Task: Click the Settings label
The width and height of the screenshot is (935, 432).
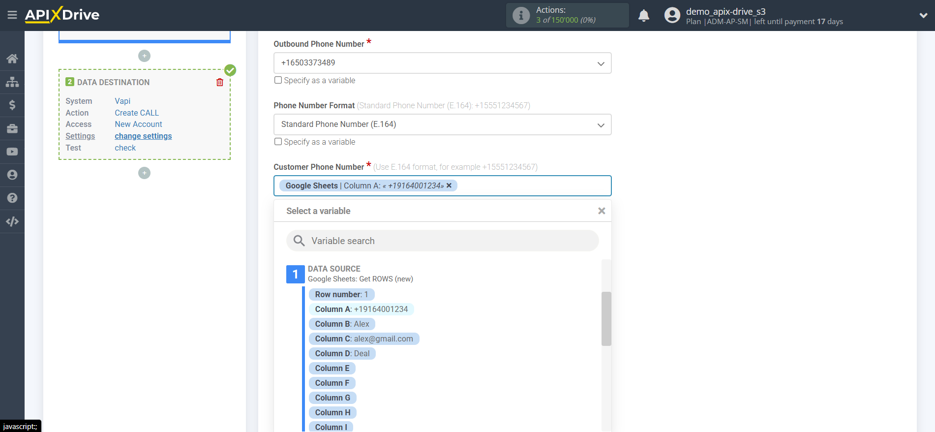Action: pyautogui.click(x=80, y=136)
